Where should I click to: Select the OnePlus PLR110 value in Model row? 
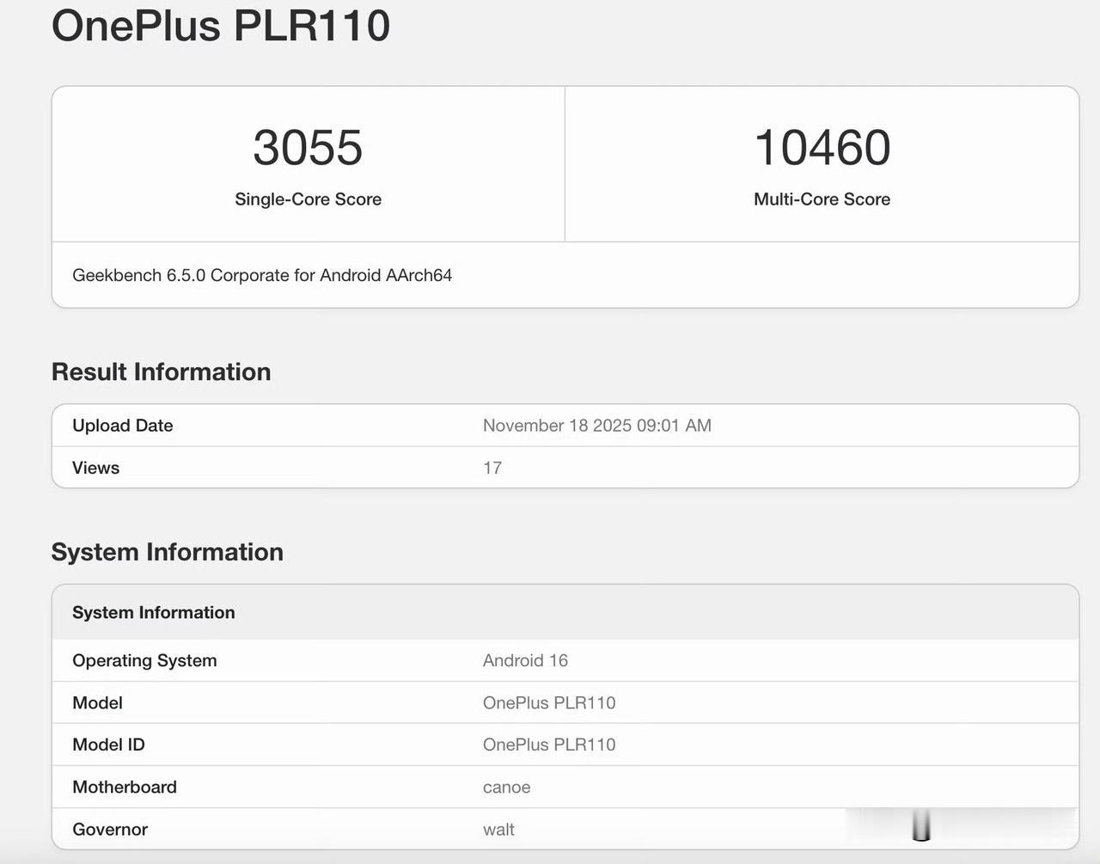point(549,702)
